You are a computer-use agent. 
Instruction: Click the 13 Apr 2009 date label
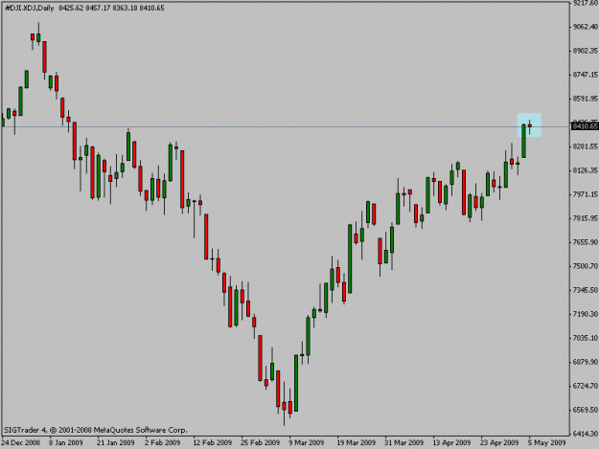pyautogui.click(x=452, y=443)
